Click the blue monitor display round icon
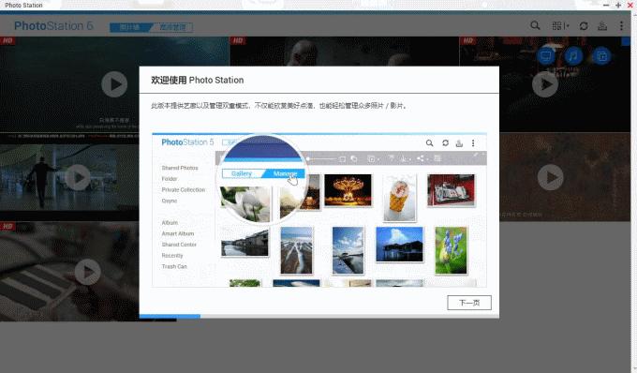This screenshot has width=637, height=373. coord(545,56)
